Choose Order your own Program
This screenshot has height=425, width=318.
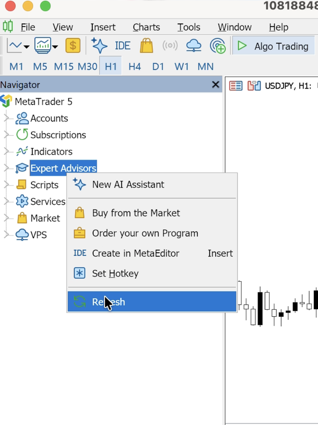coord(152,233)
